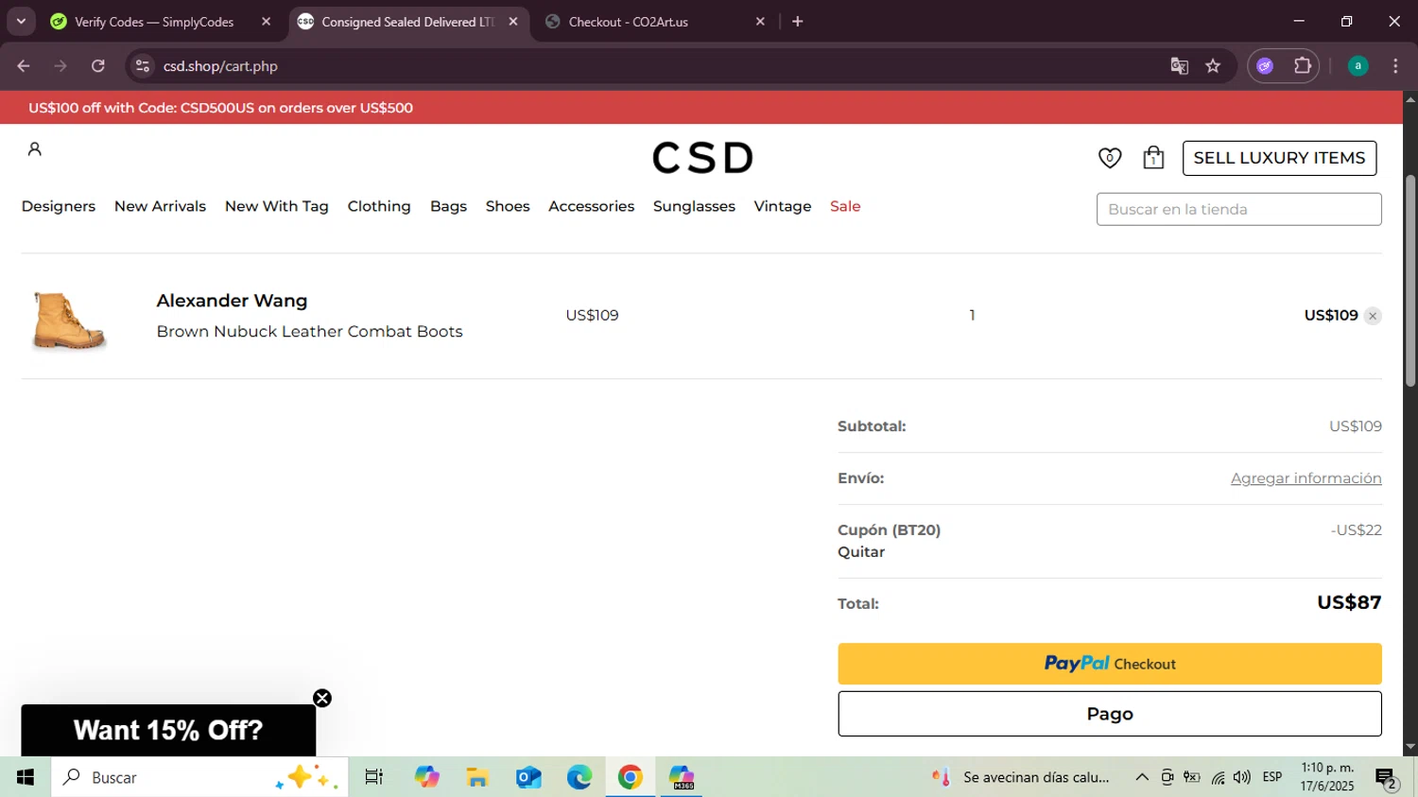Image resolution: width=1418 pixels, height=797 pixels.
Task: Close the Consigned Sealed Delivered tab
Action: point(513,21)
